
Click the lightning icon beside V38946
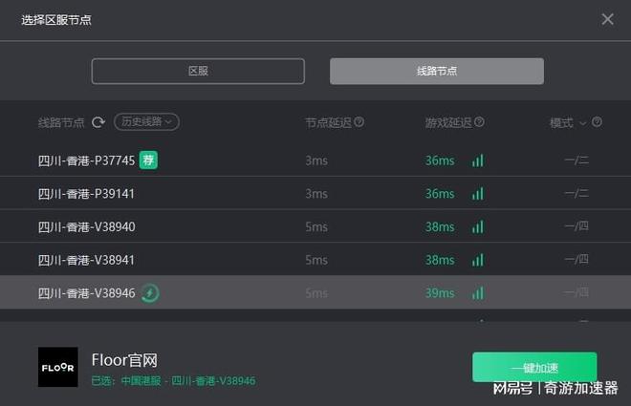[x=150, y=293]
